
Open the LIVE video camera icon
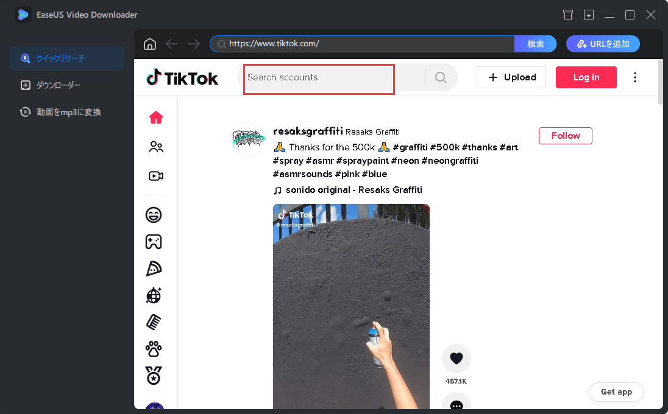coord(156,176)
